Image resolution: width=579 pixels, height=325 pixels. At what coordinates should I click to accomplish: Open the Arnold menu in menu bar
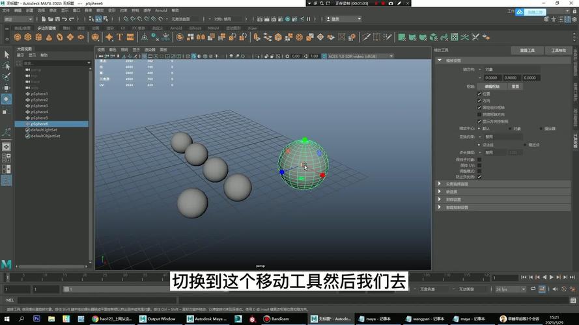coord(161,10)
